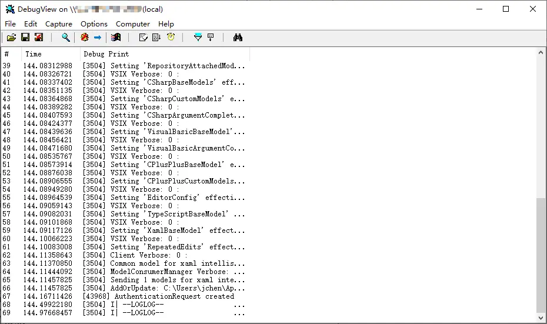Select row 61 'RepeatedEdits' setting line
The image size is (547, 324).
(x=124, y=247)
